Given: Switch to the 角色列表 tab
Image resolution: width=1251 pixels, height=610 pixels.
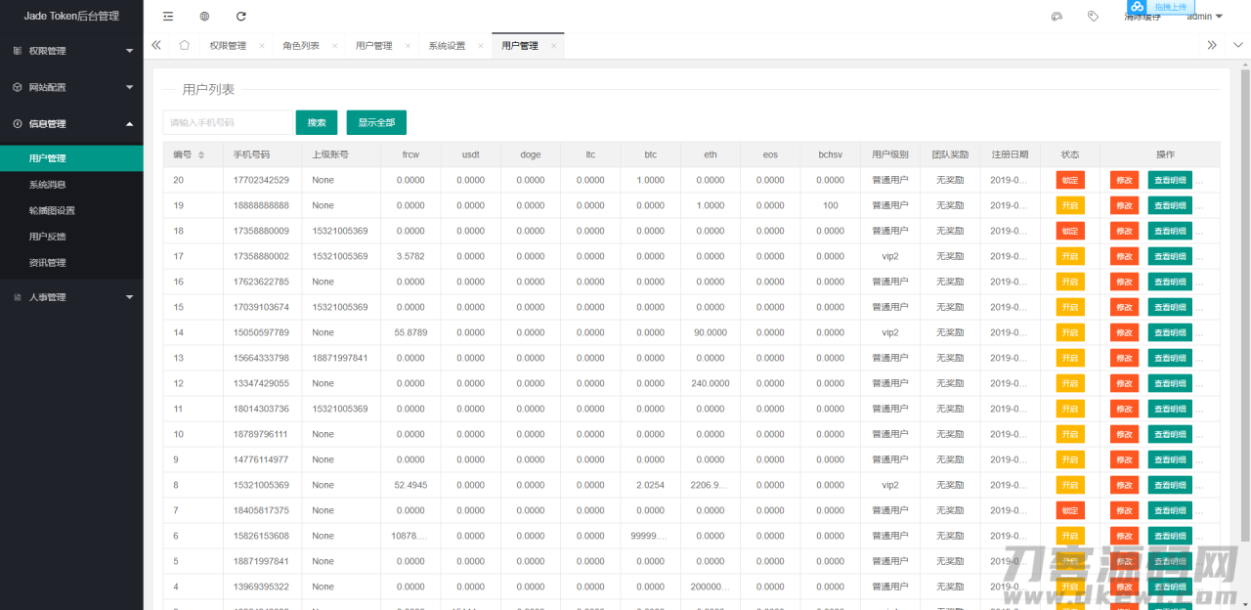Looking at the screenshot, I should pyautogui.click(x=299, y=45).
